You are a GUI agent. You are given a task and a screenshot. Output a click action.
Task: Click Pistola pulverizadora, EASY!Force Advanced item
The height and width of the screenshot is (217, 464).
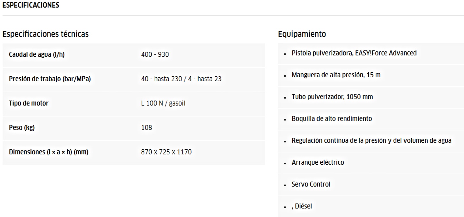click(354, 53)
